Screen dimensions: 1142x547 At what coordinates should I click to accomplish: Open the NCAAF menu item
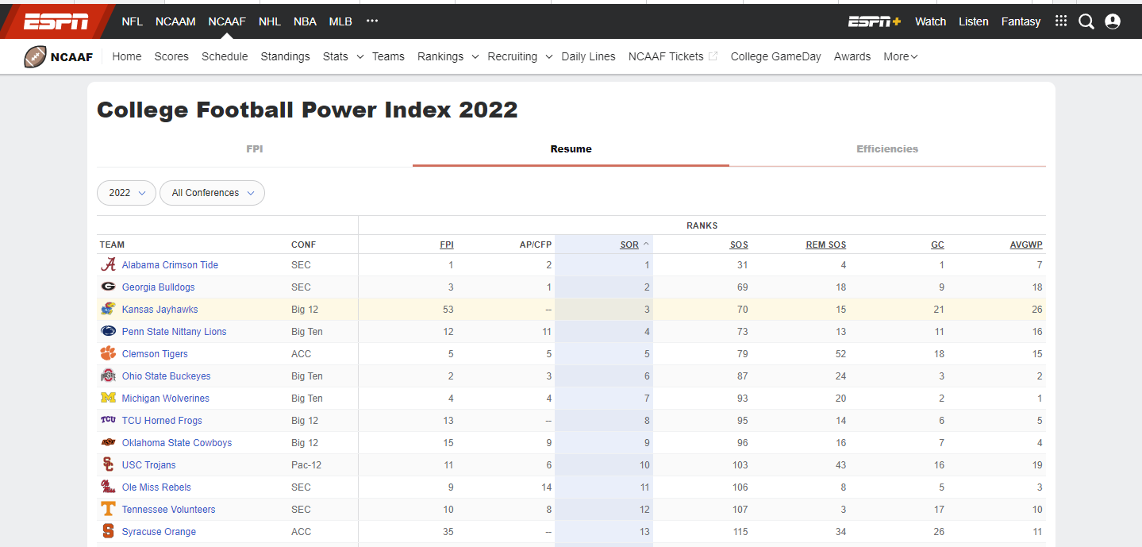click(x=227, y=21)
